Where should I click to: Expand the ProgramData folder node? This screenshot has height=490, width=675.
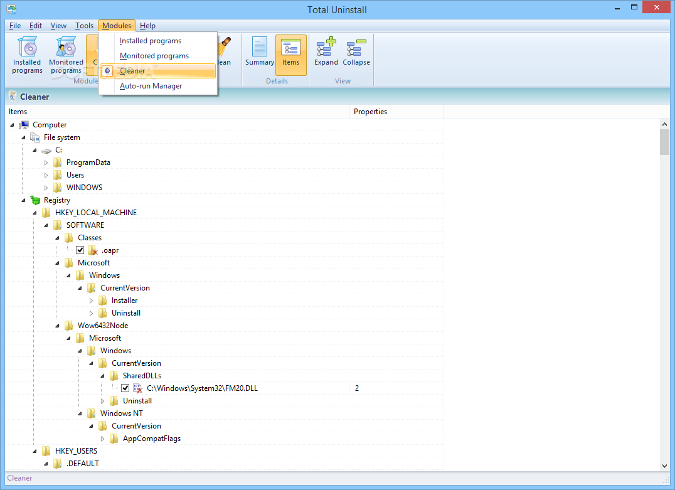click(x=46, y=162)
